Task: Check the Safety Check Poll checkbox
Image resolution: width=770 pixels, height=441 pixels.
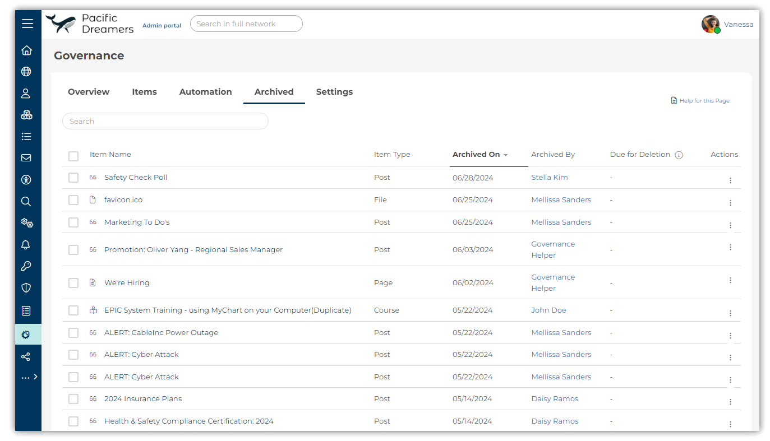Action: 73,178
